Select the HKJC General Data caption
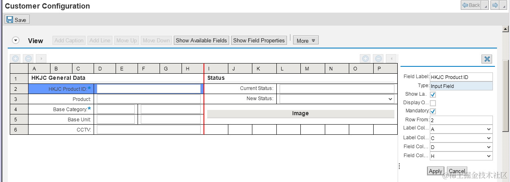This screenshot has height=182, width=510. [58, 78]
